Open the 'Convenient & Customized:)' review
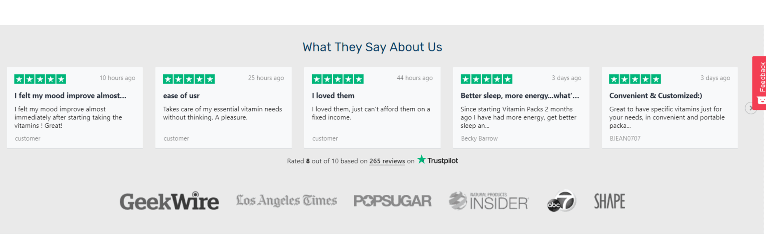 (656, 96)
